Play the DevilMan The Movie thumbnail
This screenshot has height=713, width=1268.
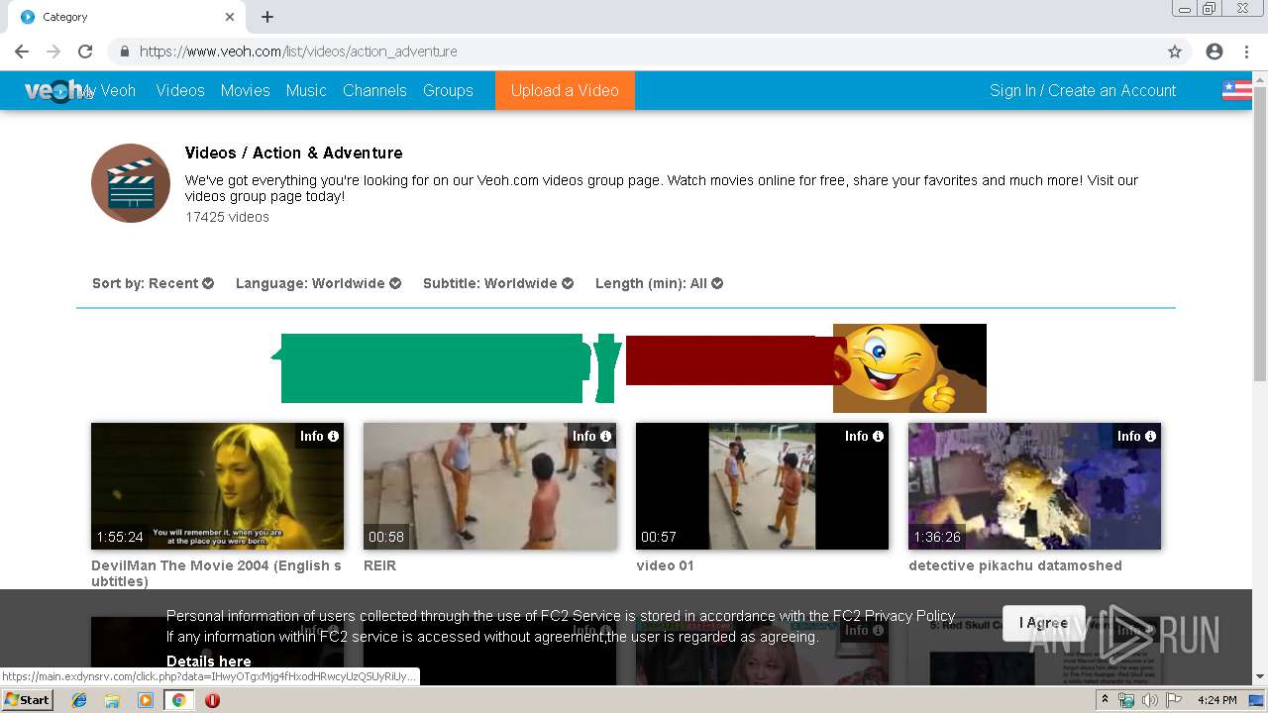217,486
